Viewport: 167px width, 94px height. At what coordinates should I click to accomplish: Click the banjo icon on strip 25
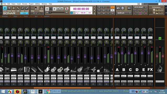pos(100,69)
